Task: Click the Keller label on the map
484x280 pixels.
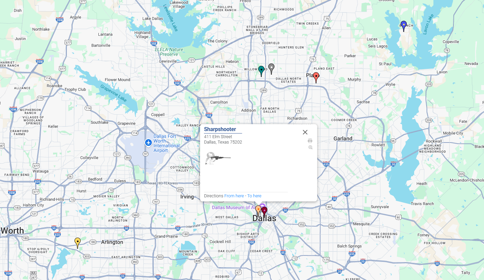Action: click(x=53, y=126)
